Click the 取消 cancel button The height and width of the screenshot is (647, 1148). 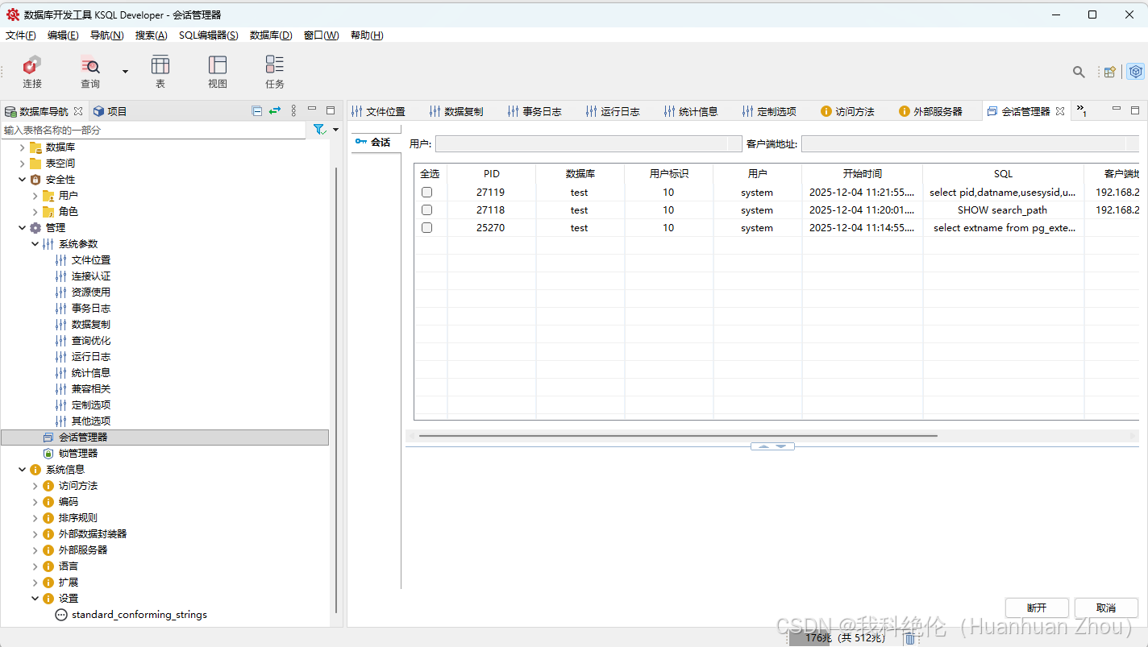[x=1106, y=608]
